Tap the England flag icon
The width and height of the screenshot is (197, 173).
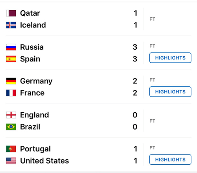11,115
